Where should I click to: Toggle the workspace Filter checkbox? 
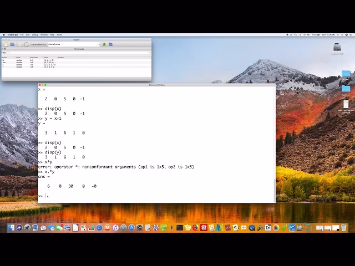tap(8, 53)
